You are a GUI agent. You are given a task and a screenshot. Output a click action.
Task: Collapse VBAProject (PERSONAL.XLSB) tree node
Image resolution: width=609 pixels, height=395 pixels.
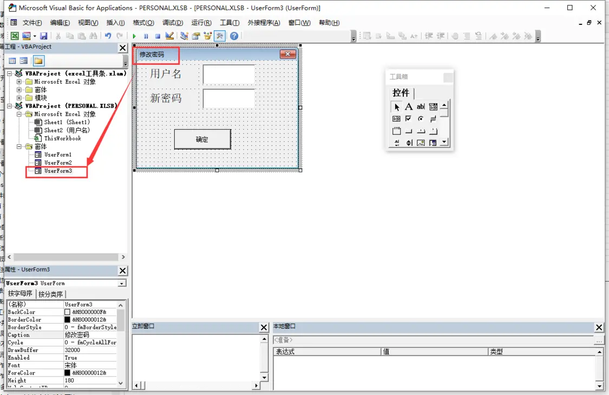click(10, 106)
